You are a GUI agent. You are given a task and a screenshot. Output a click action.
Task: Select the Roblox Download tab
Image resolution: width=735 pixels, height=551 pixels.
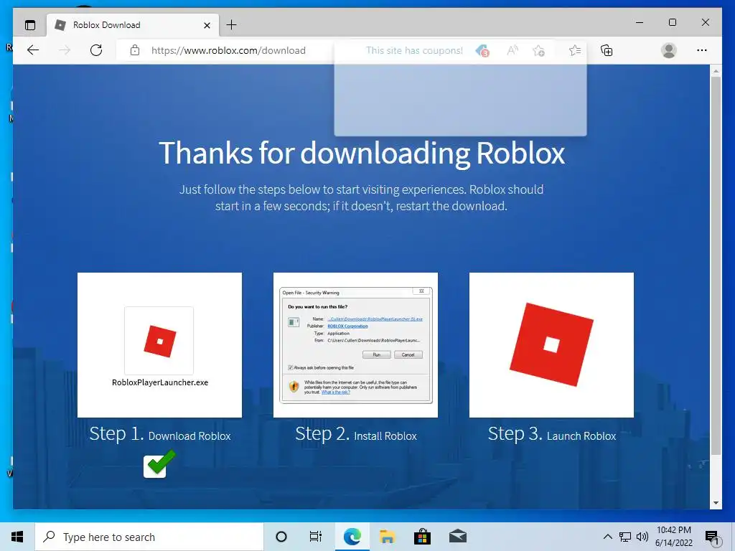(x=133, y=25)
